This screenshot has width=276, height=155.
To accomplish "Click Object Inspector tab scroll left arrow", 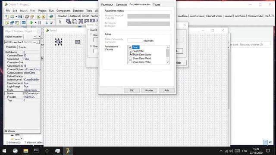I will (x=35, y=36).
